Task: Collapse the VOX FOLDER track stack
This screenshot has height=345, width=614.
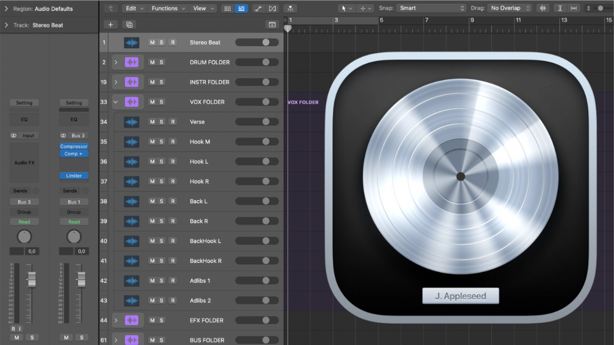Action: point(116,102)
